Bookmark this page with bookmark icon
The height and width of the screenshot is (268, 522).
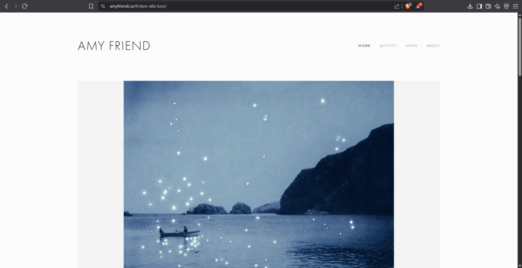tap(91, 6)
